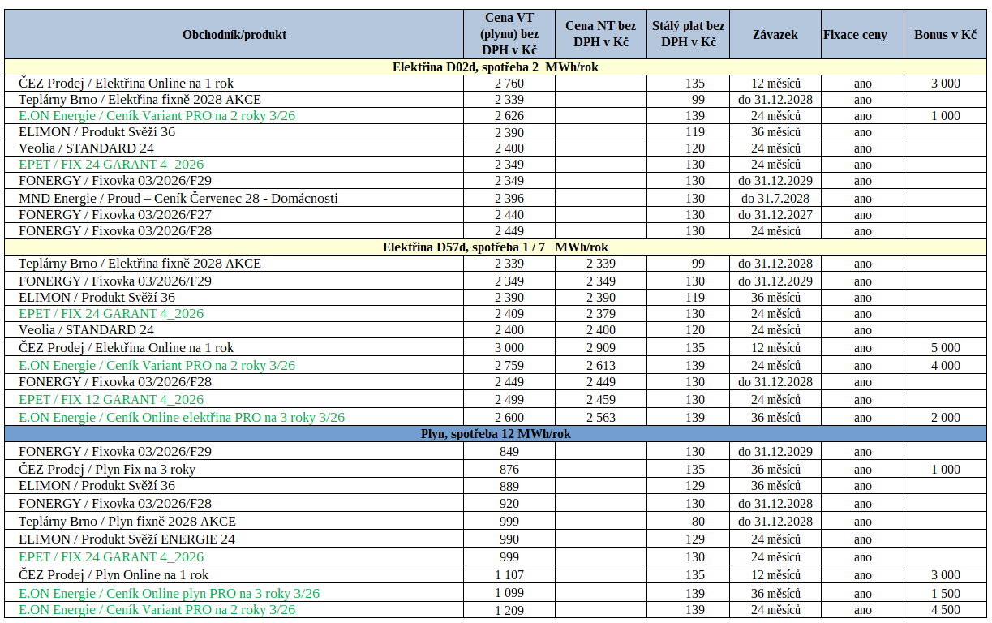
Task: Click Teplárny Brno Plyn fixně 2028 AKCE
Action: tap(127, 522)
